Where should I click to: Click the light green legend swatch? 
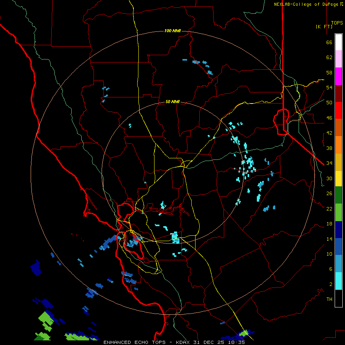(x=338, y=212)
